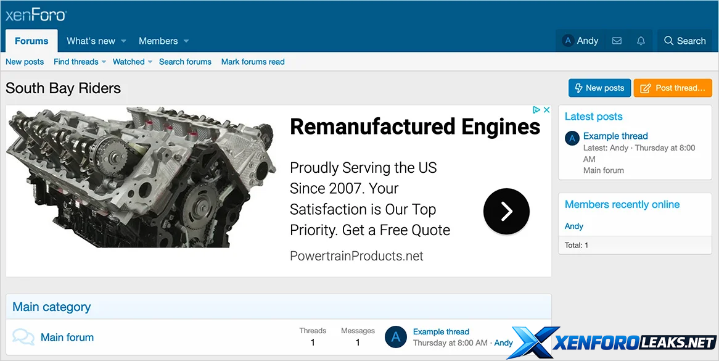Expand the Members dropdown arrow
The image size is (719, 361).
tap(186, 41)
